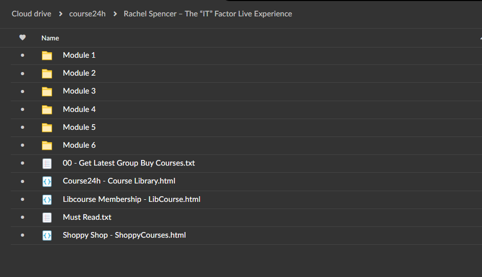Toggle favourite dot for Module 4

click(x=22, y=109)
